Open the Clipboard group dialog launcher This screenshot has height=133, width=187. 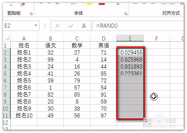[x=31, y=14]
